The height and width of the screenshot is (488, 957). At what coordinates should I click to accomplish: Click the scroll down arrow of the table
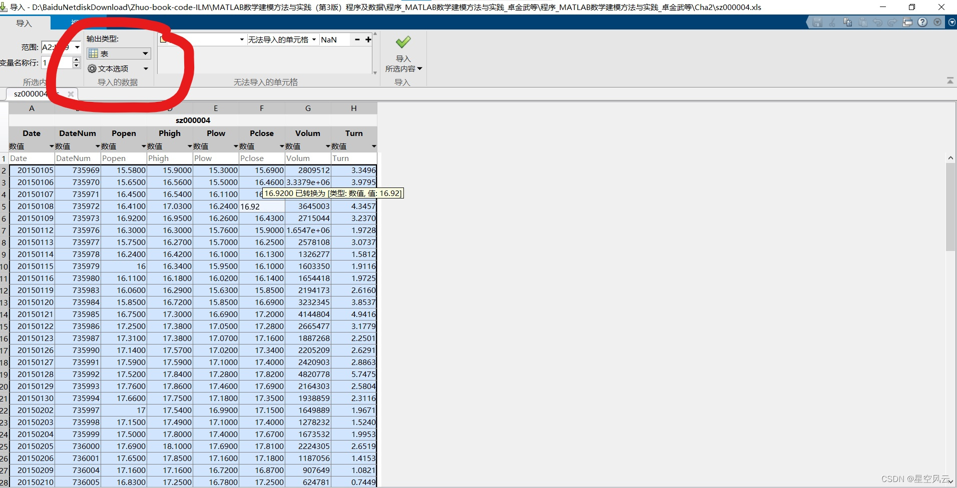(x=950, y=482)
